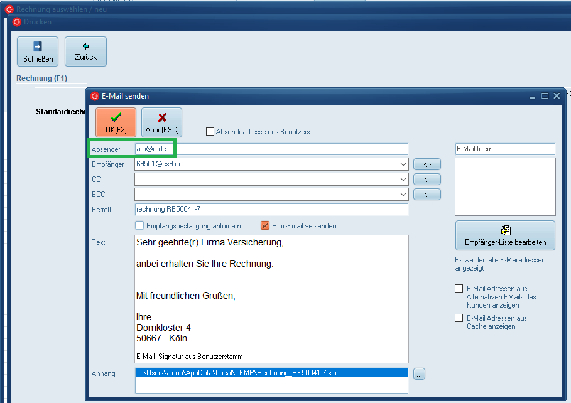Click the Betreff subject input field
571x403 pixels.
(x=271, y=210)
